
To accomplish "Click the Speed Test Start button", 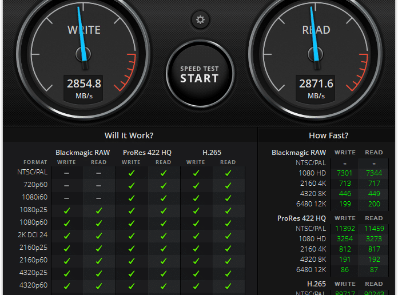I will tap(200, 74).
